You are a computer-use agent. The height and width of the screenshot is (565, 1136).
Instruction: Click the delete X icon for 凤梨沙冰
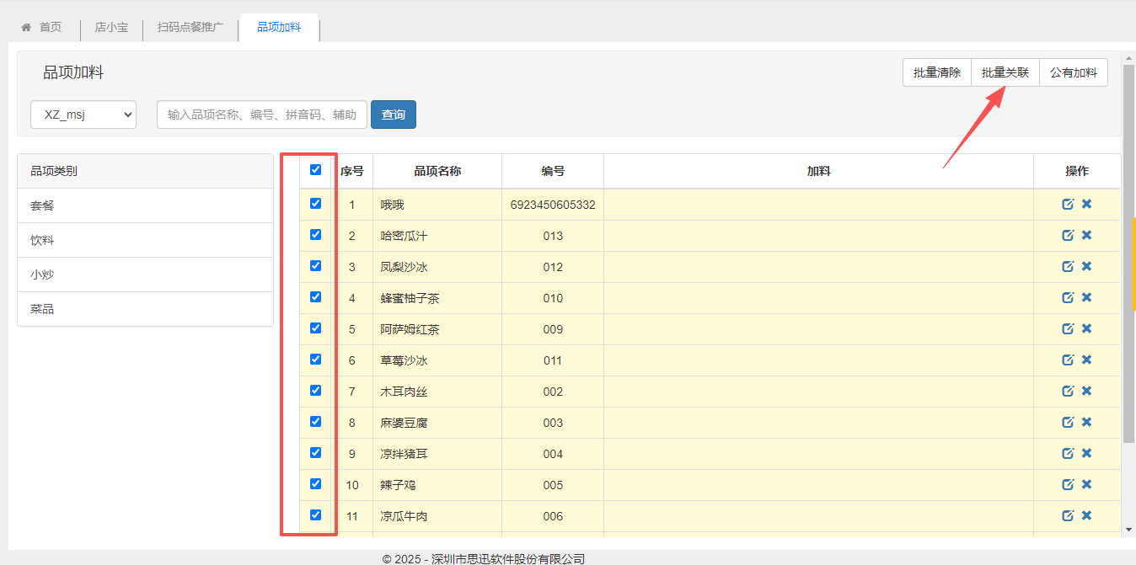pyautogui.click(x=1086, y=266)
